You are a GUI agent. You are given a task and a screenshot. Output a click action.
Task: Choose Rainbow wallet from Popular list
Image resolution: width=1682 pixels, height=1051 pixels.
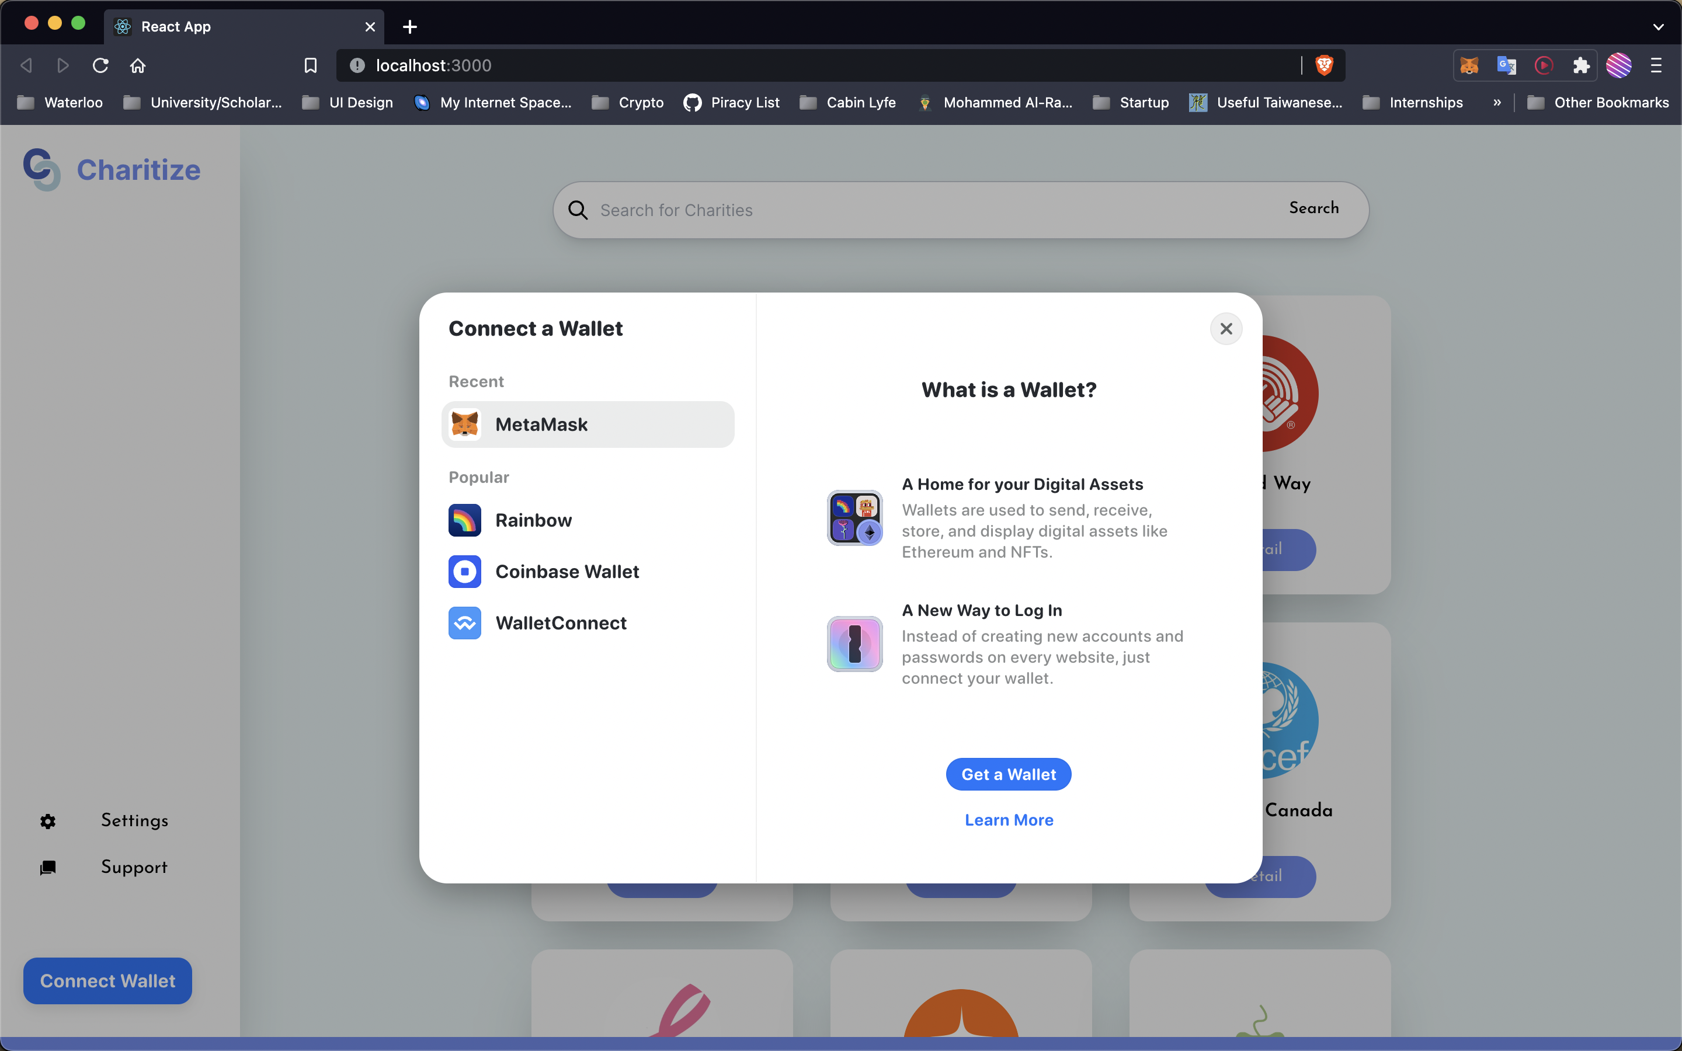tap(533, 520)
